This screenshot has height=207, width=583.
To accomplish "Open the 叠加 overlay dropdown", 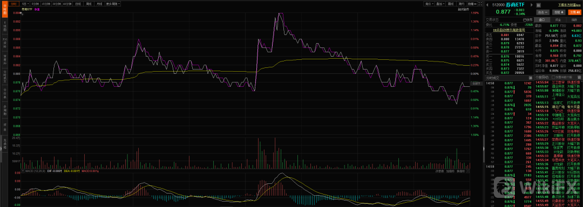I will coord(440,4).
